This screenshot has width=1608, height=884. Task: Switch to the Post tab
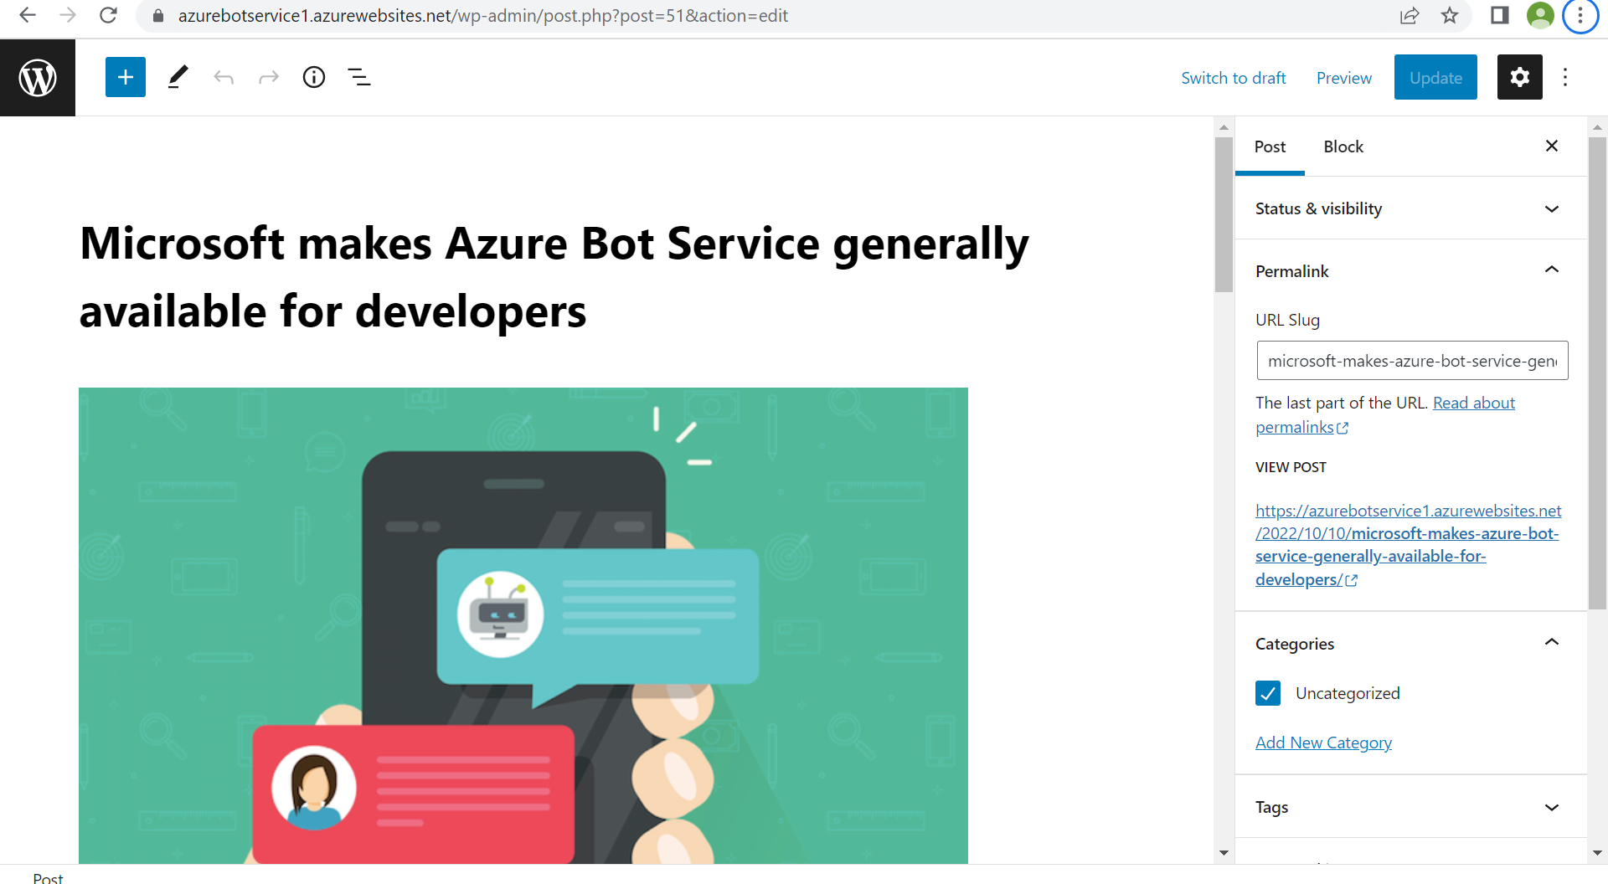1270,146
